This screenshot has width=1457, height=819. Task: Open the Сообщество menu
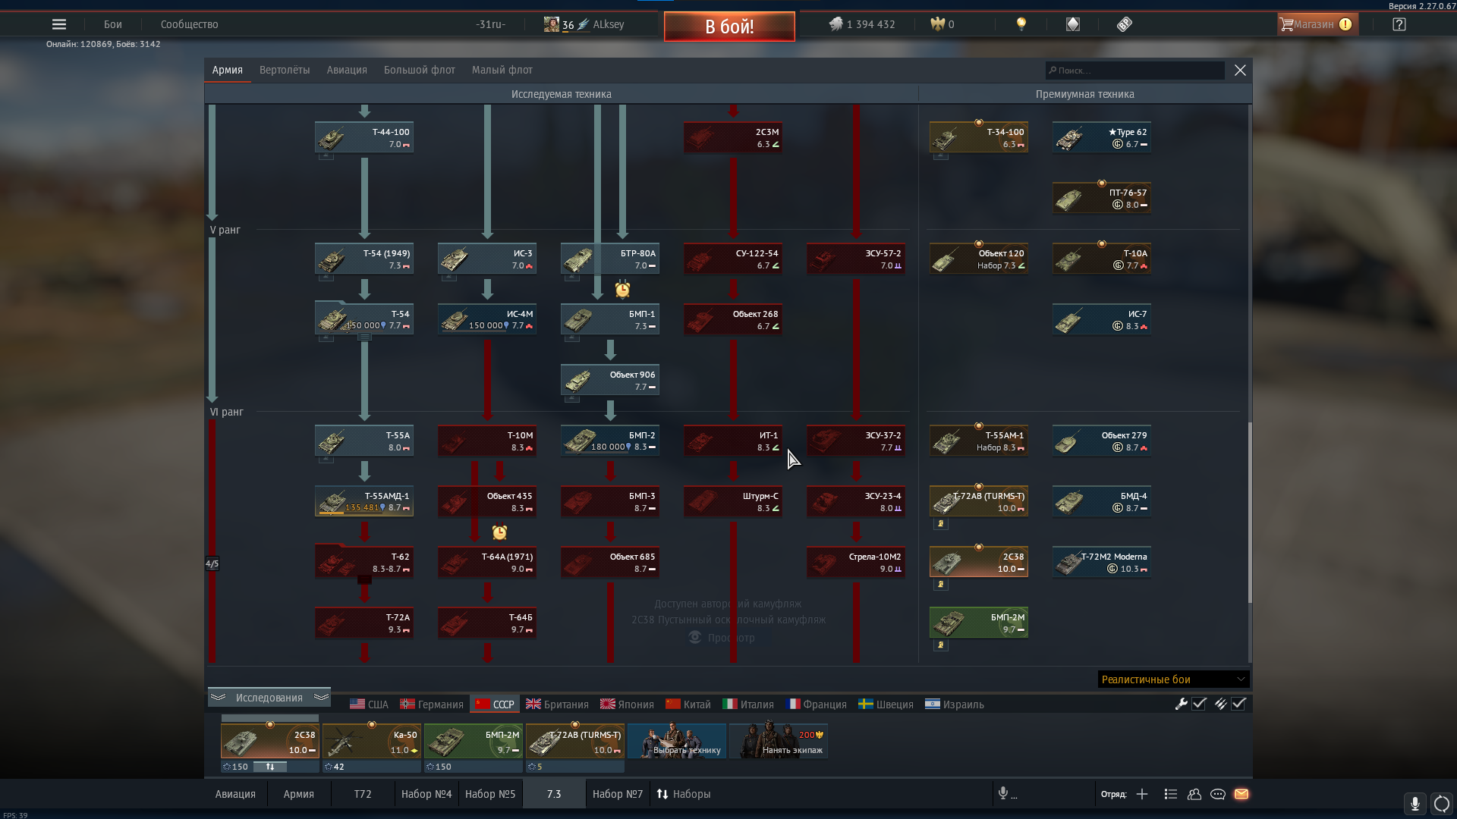[190, 24]
